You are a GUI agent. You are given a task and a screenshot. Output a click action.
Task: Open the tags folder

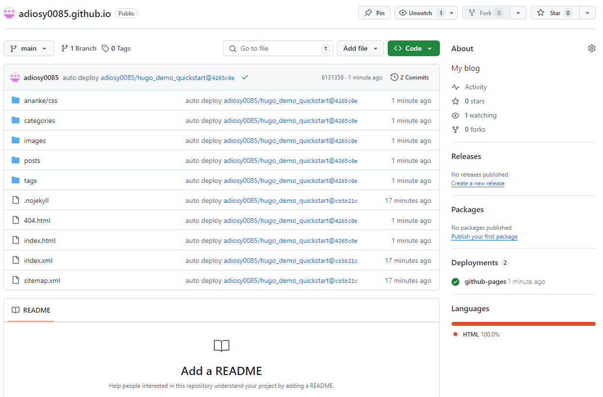coord(30,180)
